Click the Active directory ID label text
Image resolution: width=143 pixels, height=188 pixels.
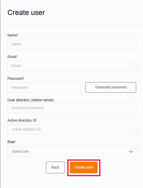coord(22,120)
